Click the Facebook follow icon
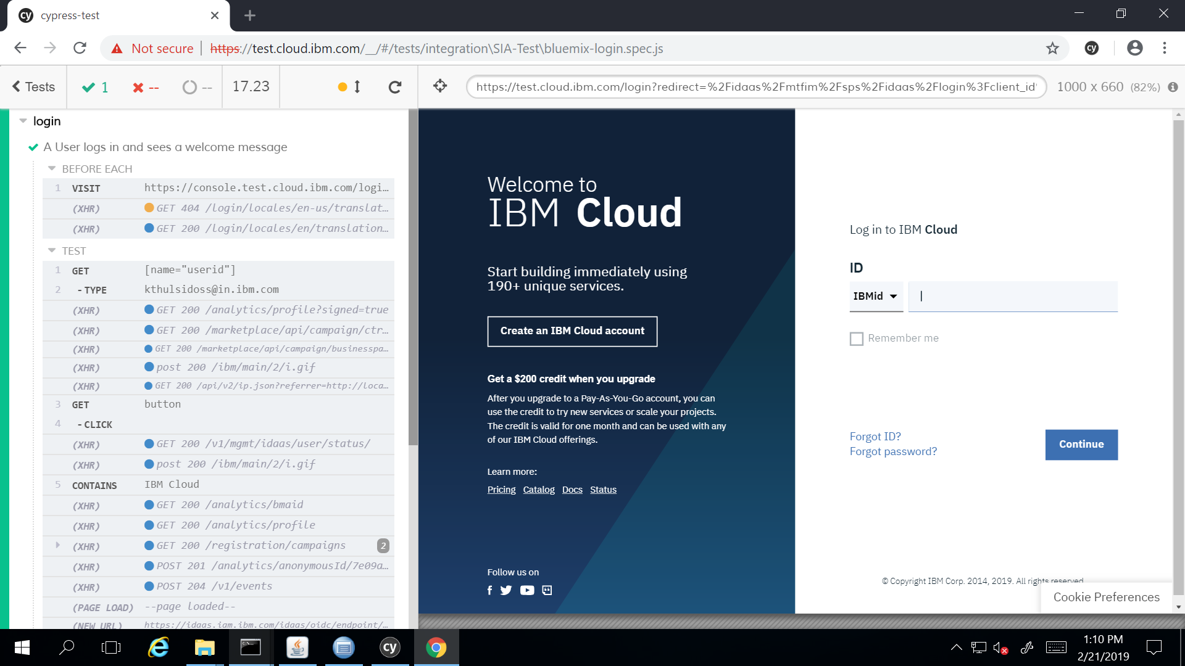 coord(489,590)
